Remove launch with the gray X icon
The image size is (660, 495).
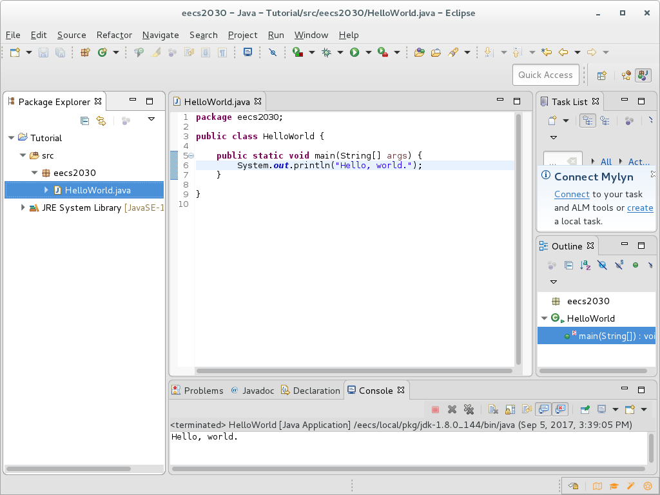coord(452,409)
